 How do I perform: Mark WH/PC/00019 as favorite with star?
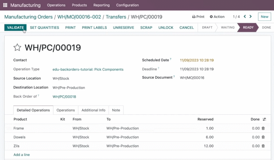click(17, 47)
